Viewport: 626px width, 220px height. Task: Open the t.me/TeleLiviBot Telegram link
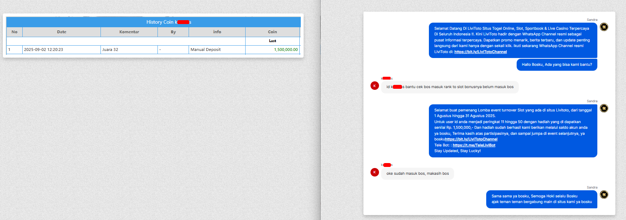(x=474, y=145)
